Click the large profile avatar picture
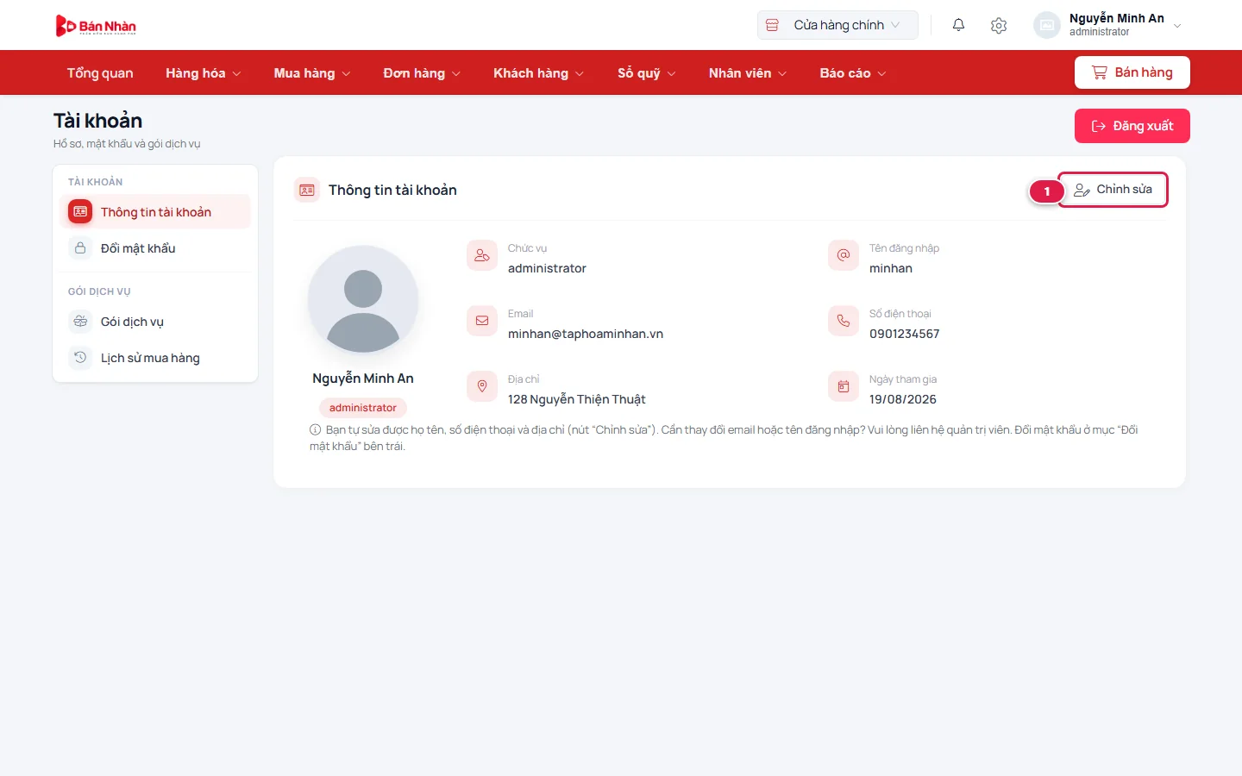This screenshot has height=776, width=1242. click(363, 301)
